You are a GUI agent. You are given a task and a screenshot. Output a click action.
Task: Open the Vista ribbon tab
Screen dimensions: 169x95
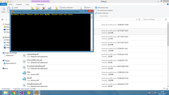27,4
